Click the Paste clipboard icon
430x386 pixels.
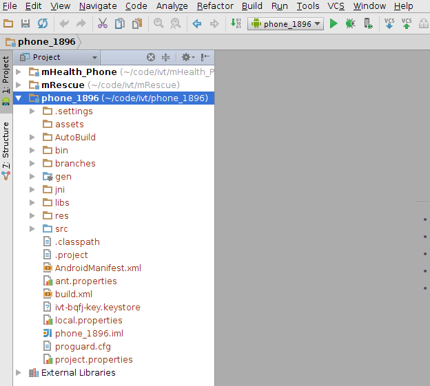tap(137, 24)
